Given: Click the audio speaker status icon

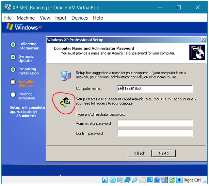Looking at the screenshot, I should [x=121, y=180].
